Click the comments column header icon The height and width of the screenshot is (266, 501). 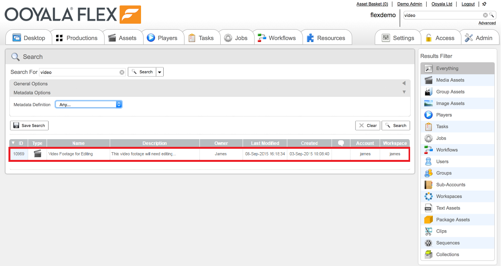tap(341, 143)
